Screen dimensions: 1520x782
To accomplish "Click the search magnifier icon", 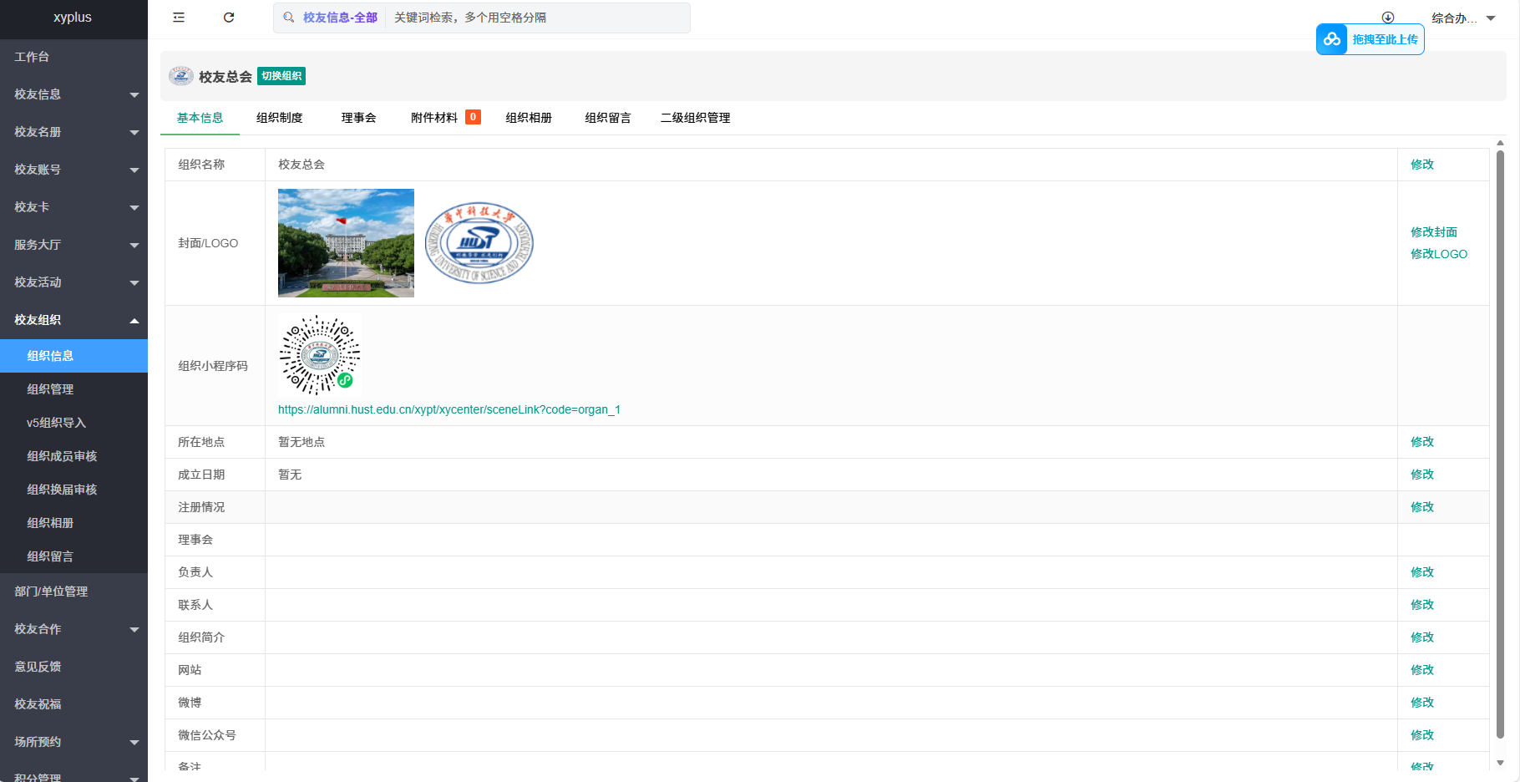I will tap(289, 18).
